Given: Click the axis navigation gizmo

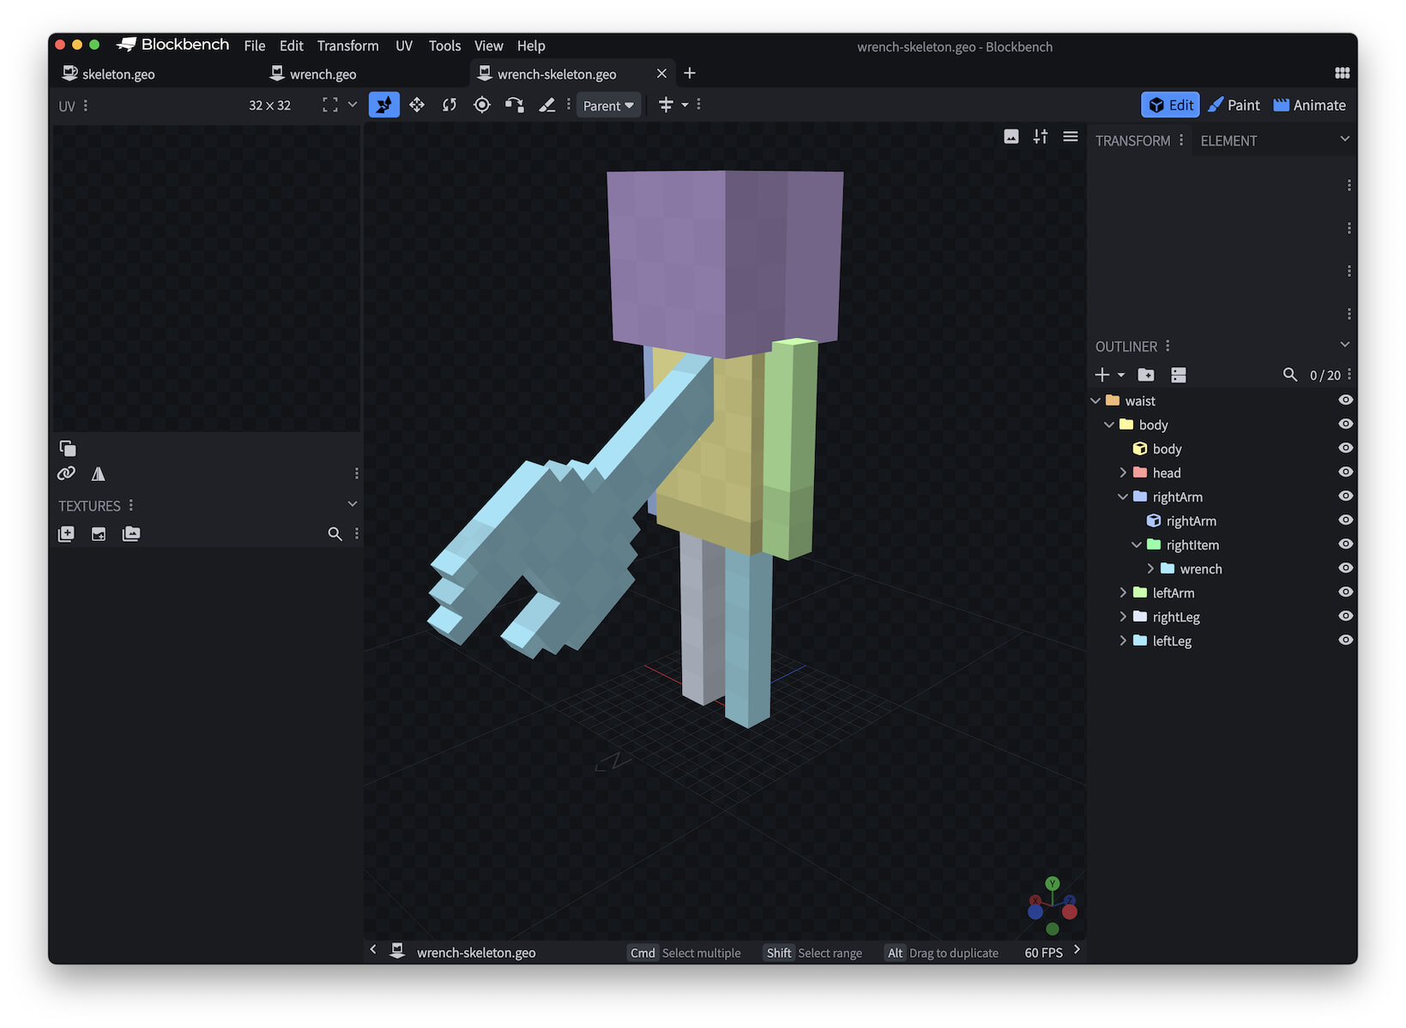Looking at the screenshot, I should [1053, 906].
